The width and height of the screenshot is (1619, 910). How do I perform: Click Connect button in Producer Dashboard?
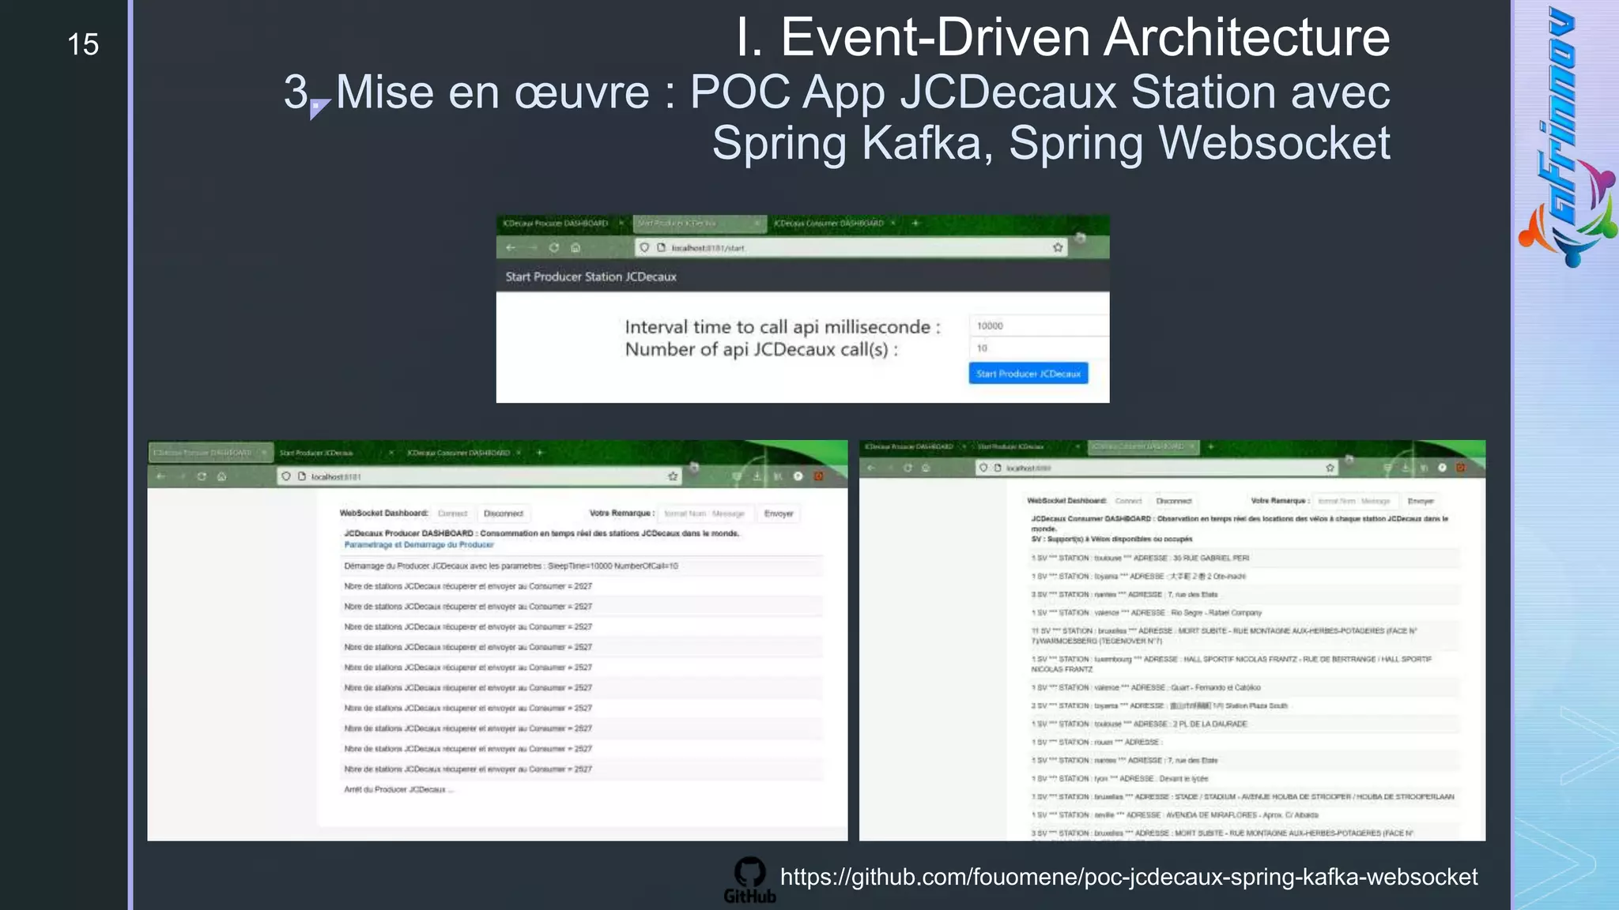453,513
